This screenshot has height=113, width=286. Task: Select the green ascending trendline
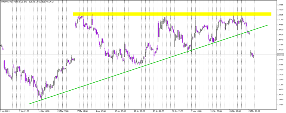coord(148,64)
